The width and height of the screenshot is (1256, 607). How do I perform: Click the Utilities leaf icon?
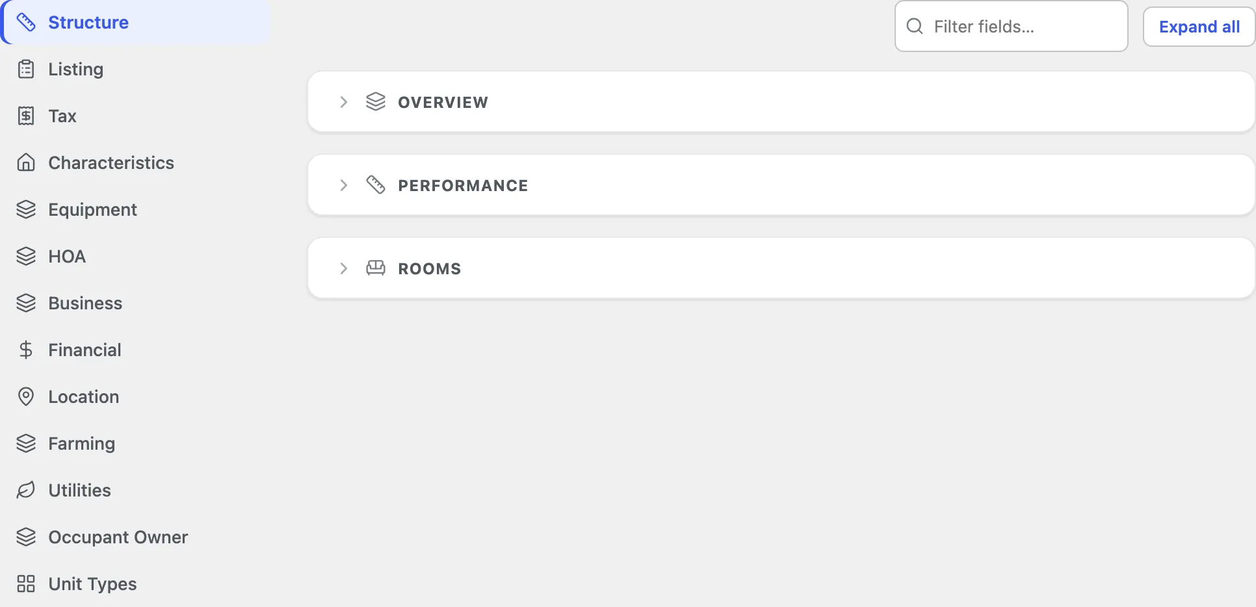[x=26, y=490]
